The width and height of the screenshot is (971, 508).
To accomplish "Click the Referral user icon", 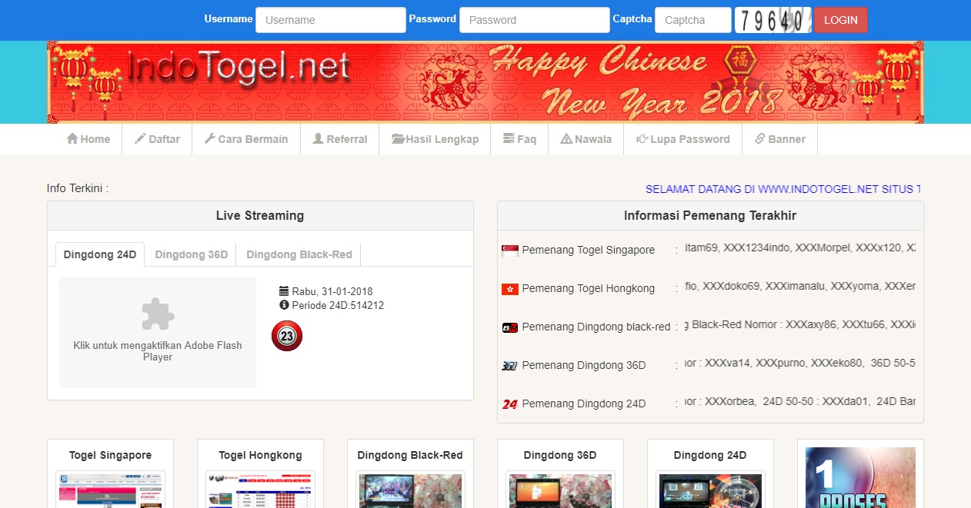I will [x=318, y=139].
